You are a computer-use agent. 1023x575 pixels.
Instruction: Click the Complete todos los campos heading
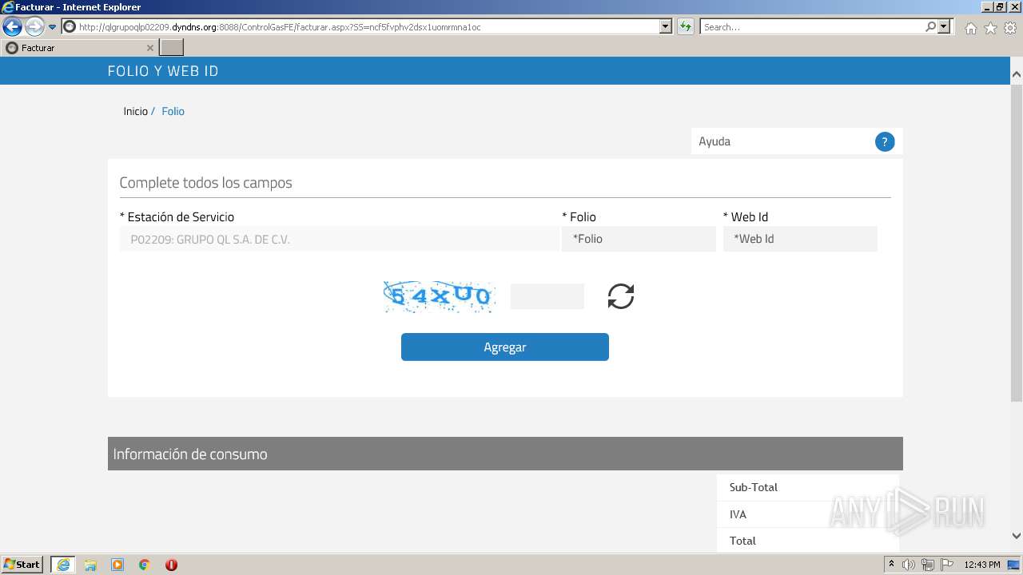205,183
